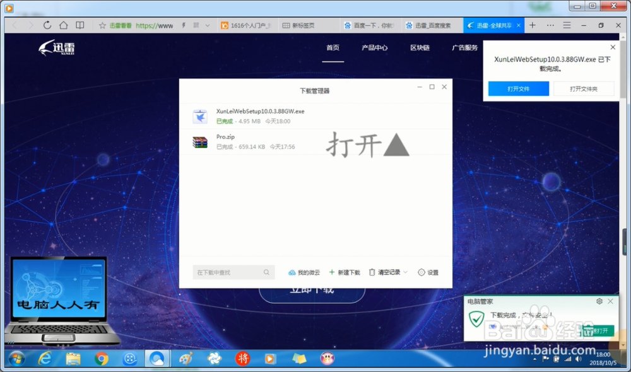Select 广告服务 in the site navigation

(x=465, y=47)
